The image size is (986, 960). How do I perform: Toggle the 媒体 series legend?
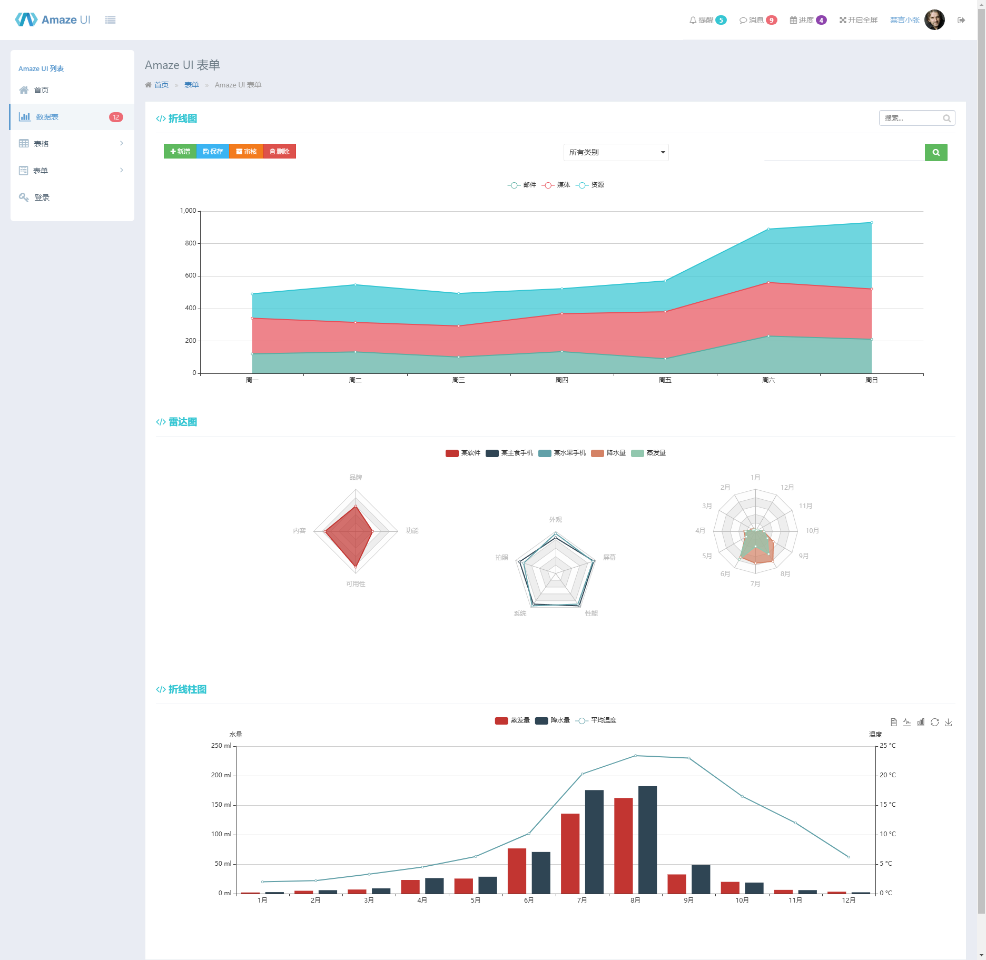[556, 185]
